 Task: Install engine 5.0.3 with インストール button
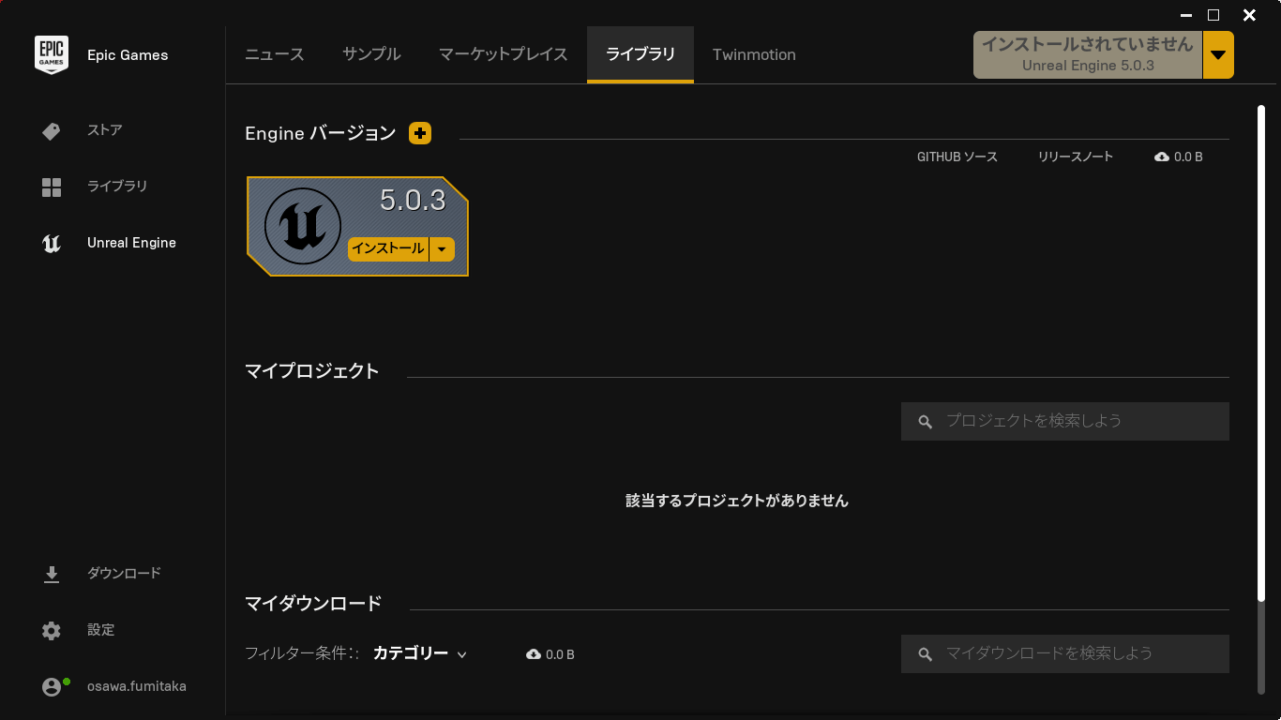[x=388, y=248]
